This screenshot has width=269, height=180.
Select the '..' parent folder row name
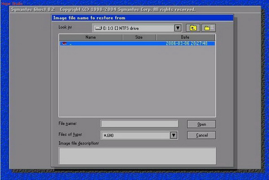[x=70, y=44]
